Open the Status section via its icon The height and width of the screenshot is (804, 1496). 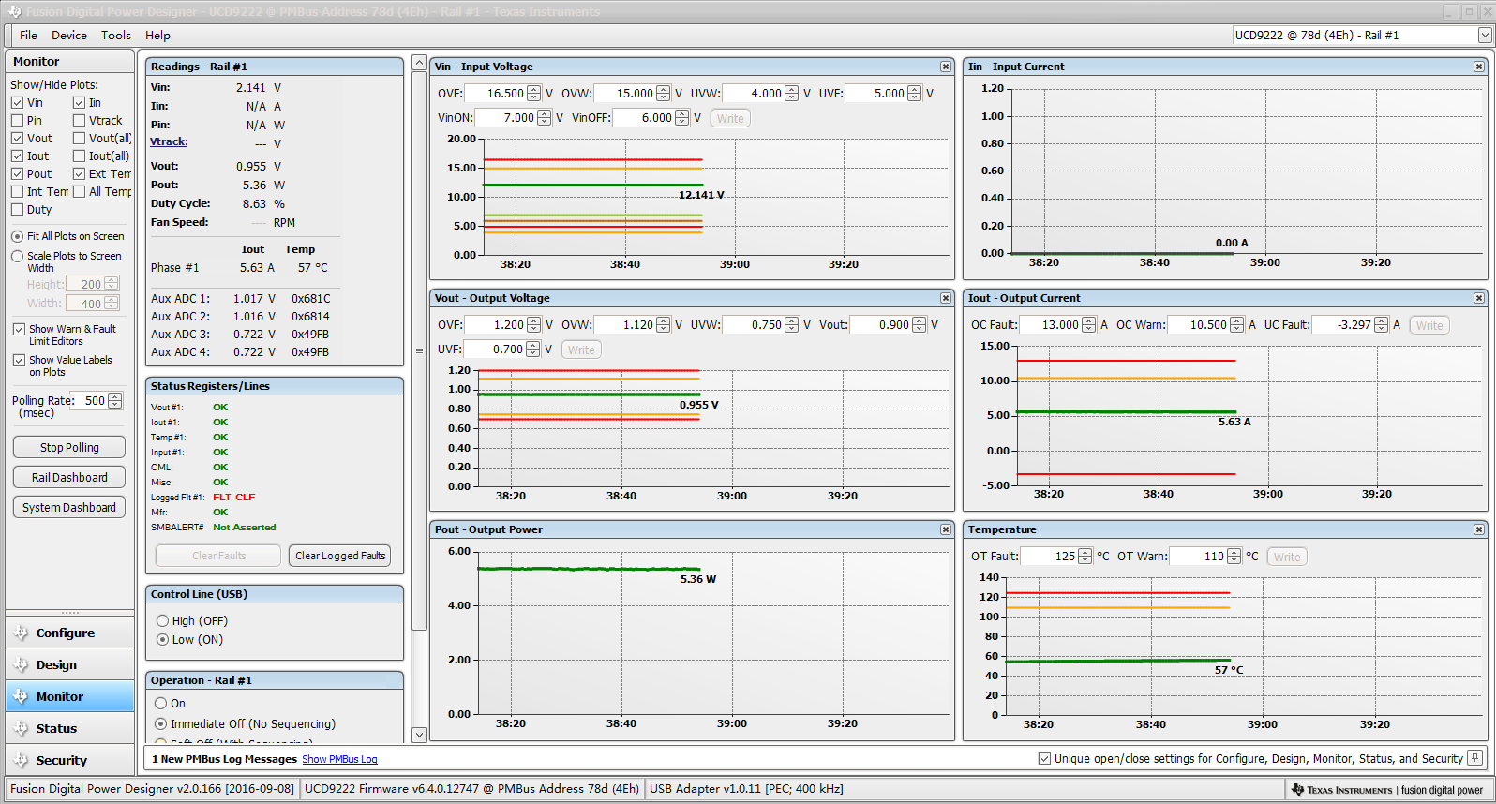coord(21,729)
